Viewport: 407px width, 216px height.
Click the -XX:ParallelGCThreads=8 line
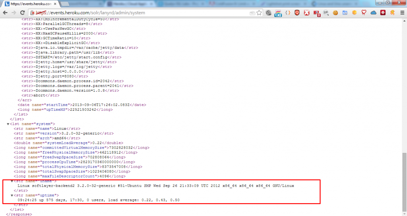(62, 24)
